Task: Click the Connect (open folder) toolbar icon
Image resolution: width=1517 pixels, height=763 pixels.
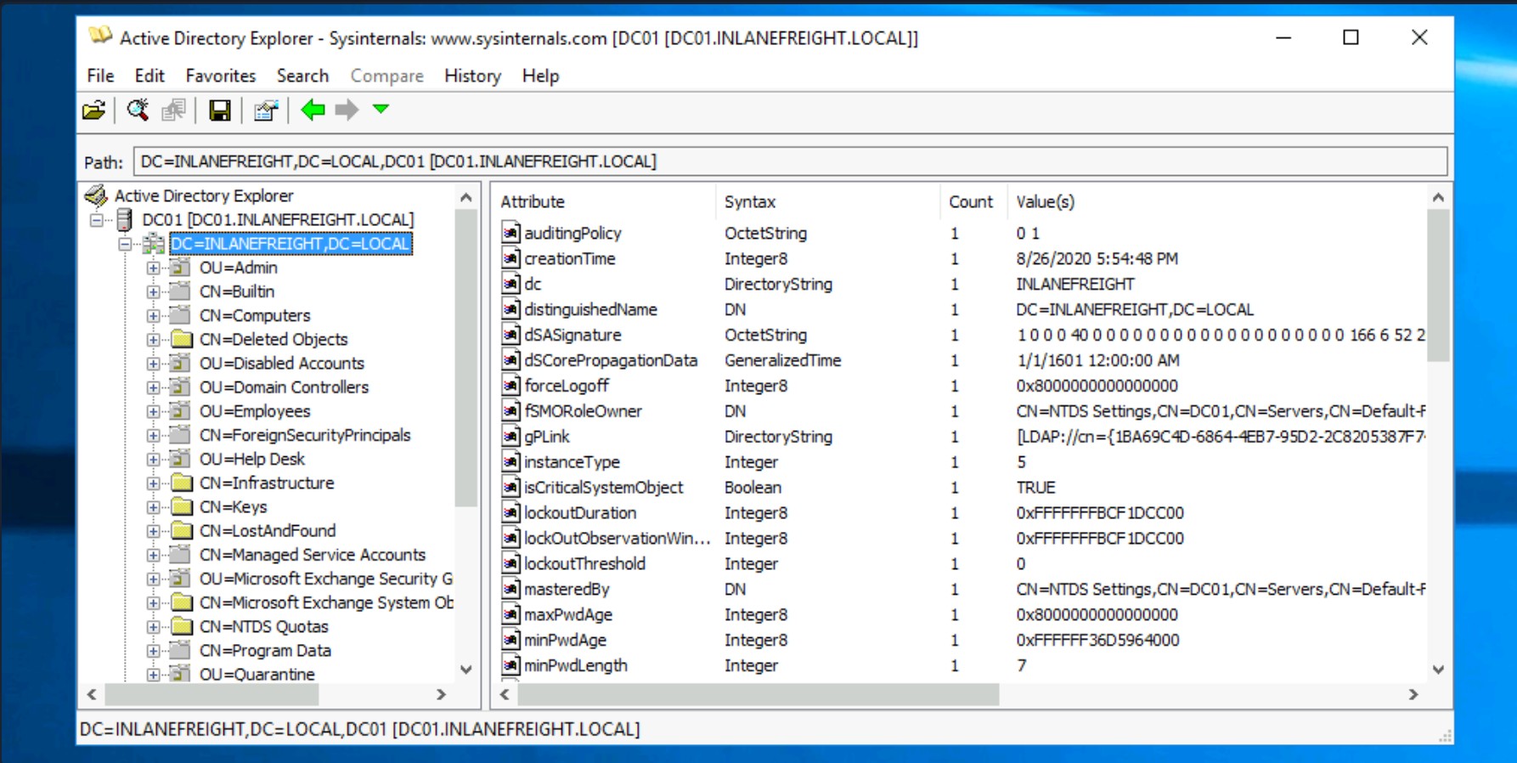Action: click(94, 110)
